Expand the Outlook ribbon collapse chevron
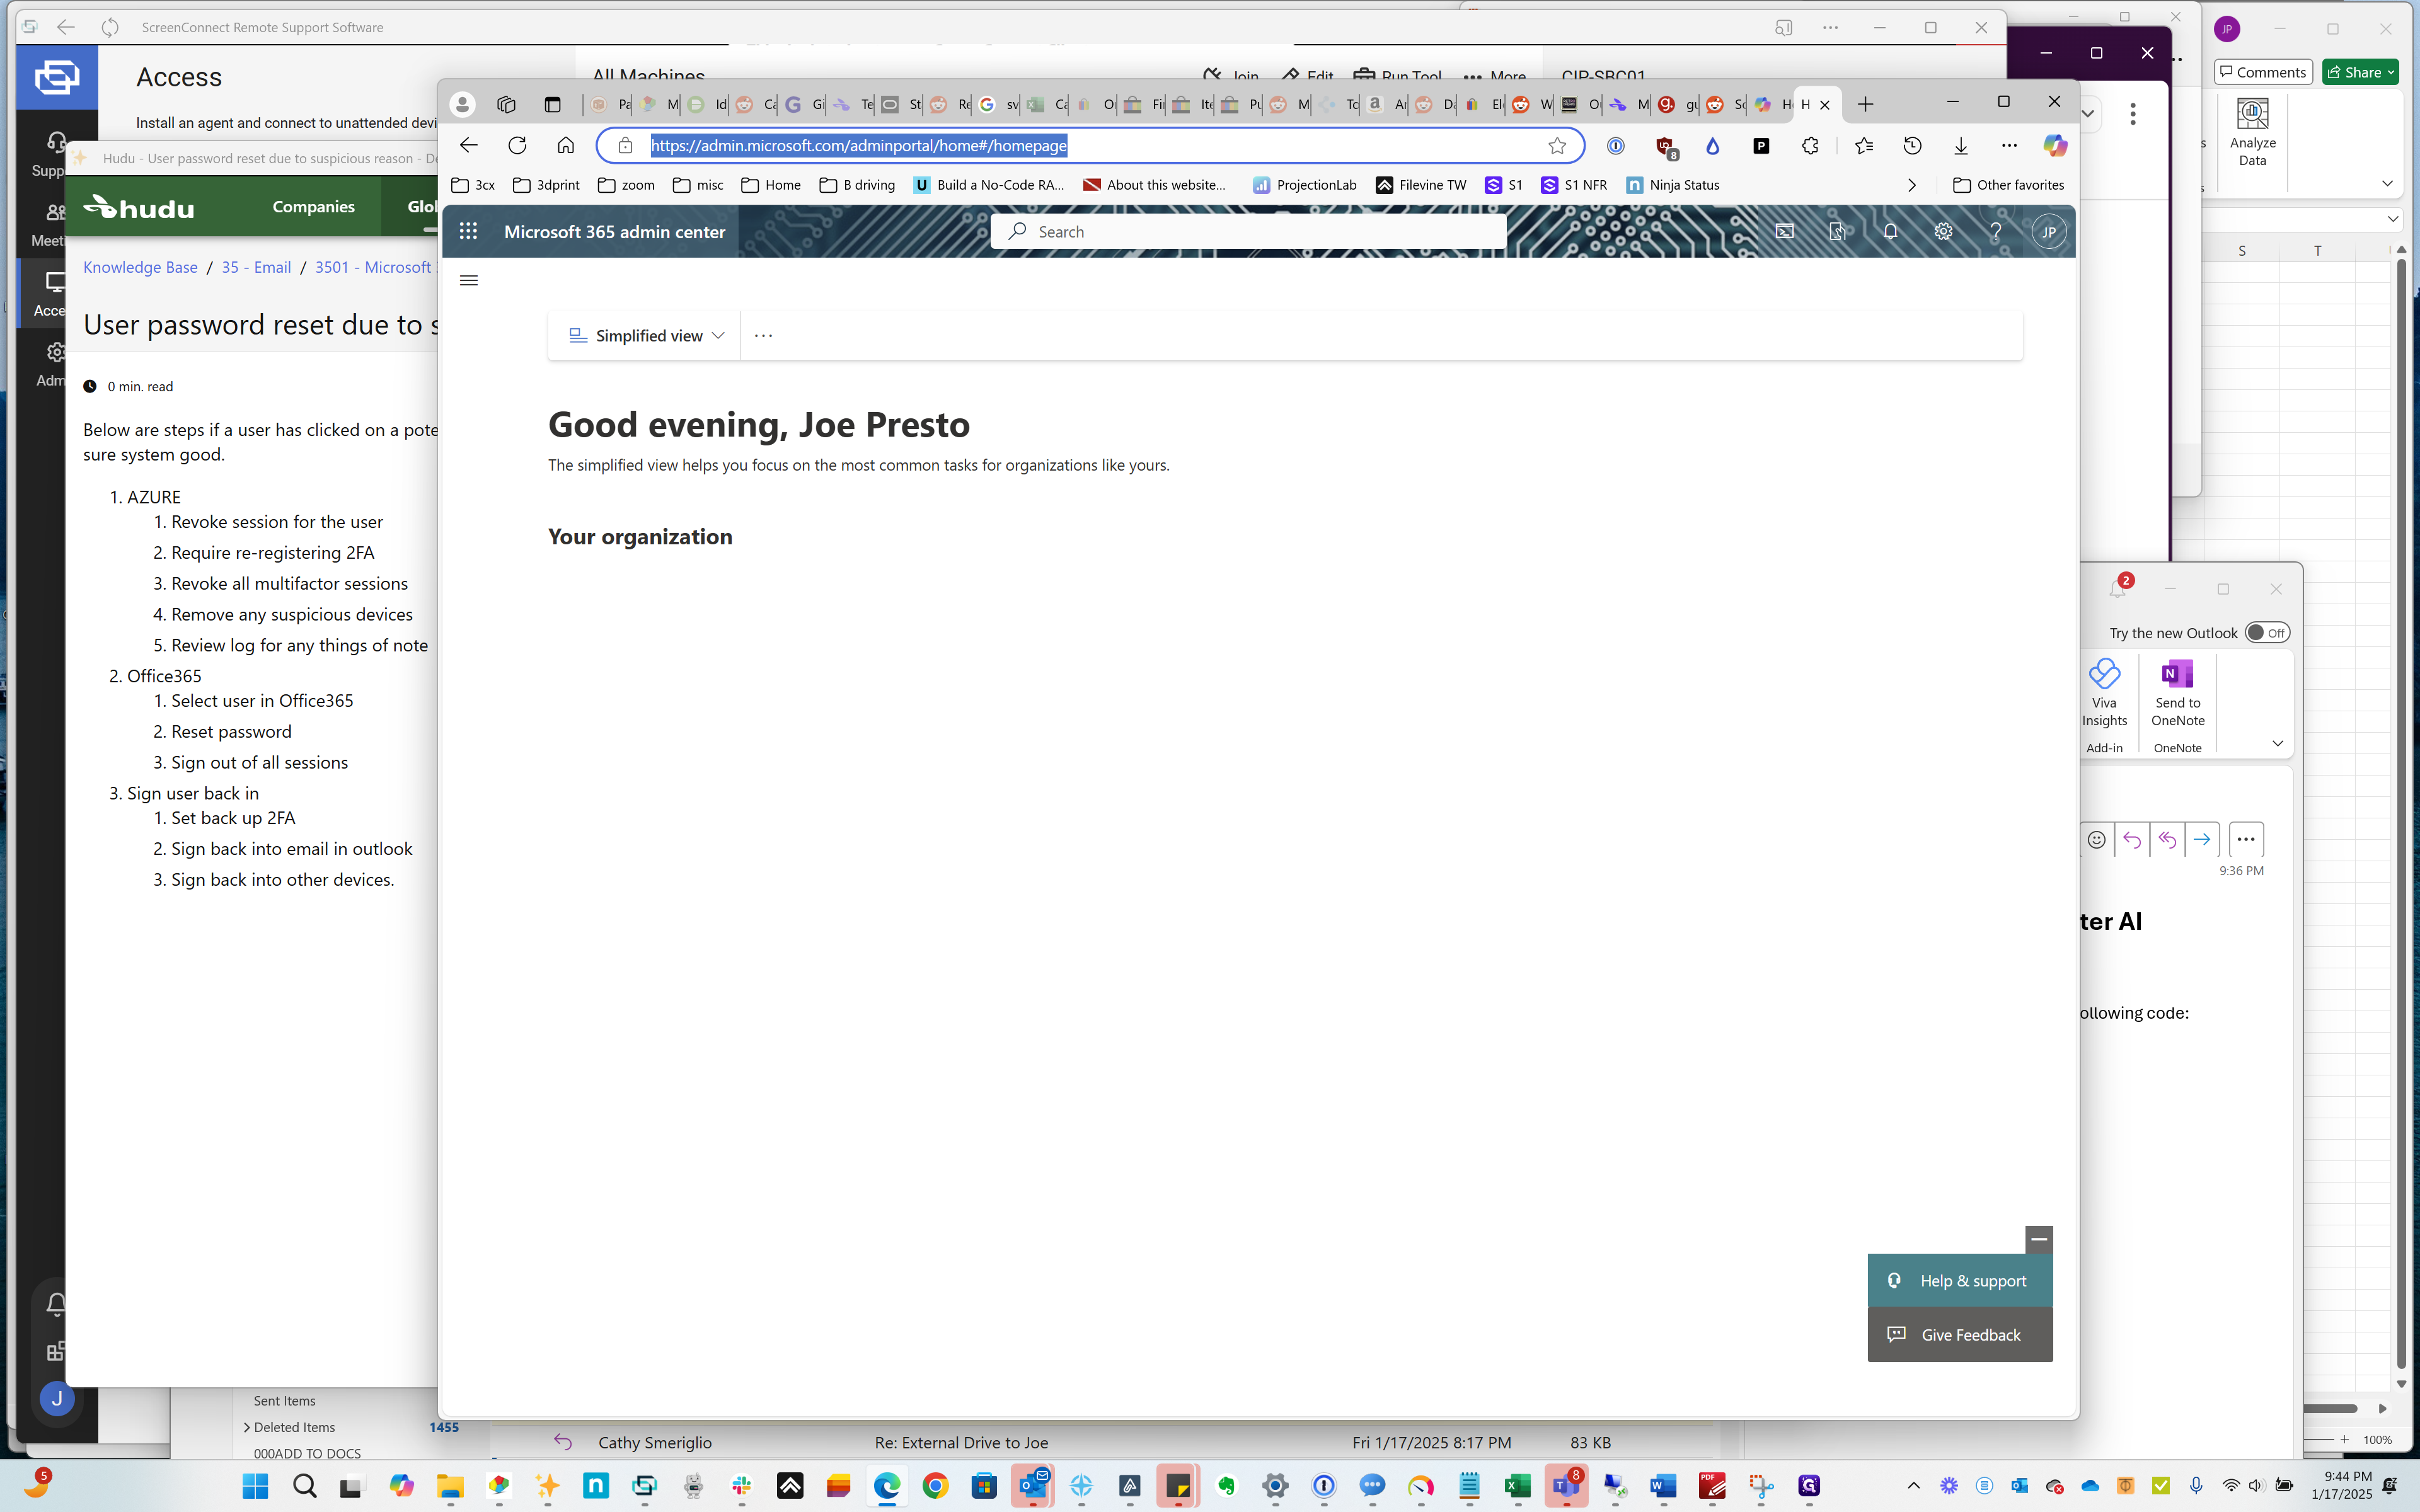 [2277, 743]
